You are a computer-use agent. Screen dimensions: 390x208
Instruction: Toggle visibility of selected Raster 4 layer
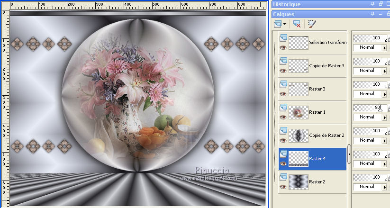pyautogui.click(x=283, y=163)
